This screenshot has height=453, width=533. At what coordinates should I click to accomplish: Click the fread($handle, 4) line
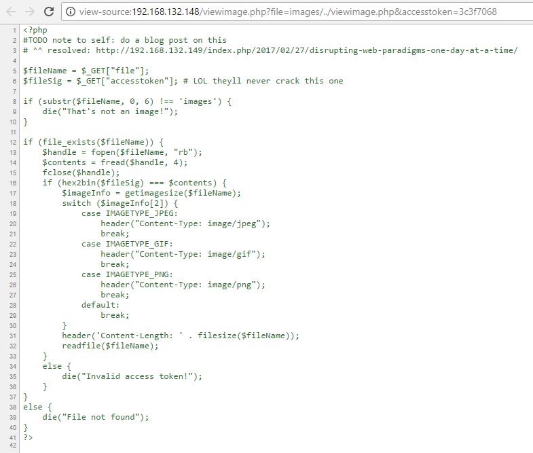(x=115, y=162)
